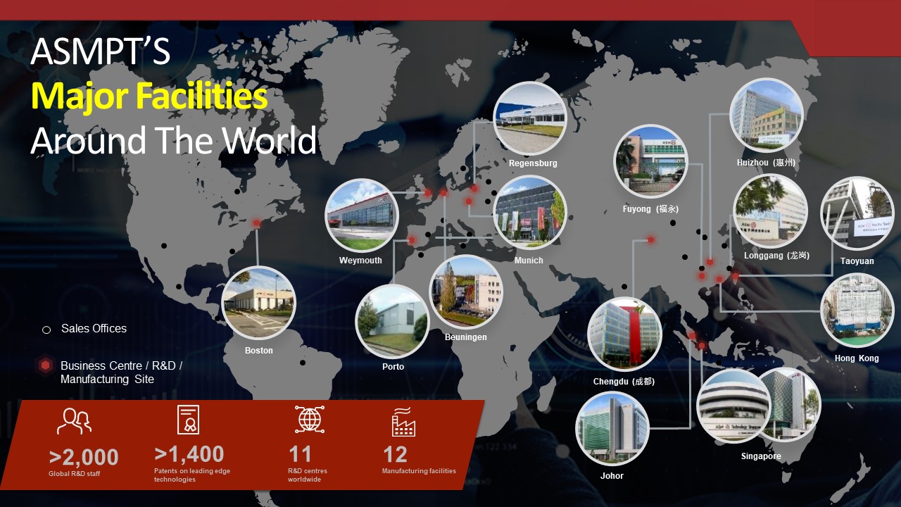Viewport: 901px width, 507px height.
Task: Select the Weymouth facility photo
Action: [362, 215]
